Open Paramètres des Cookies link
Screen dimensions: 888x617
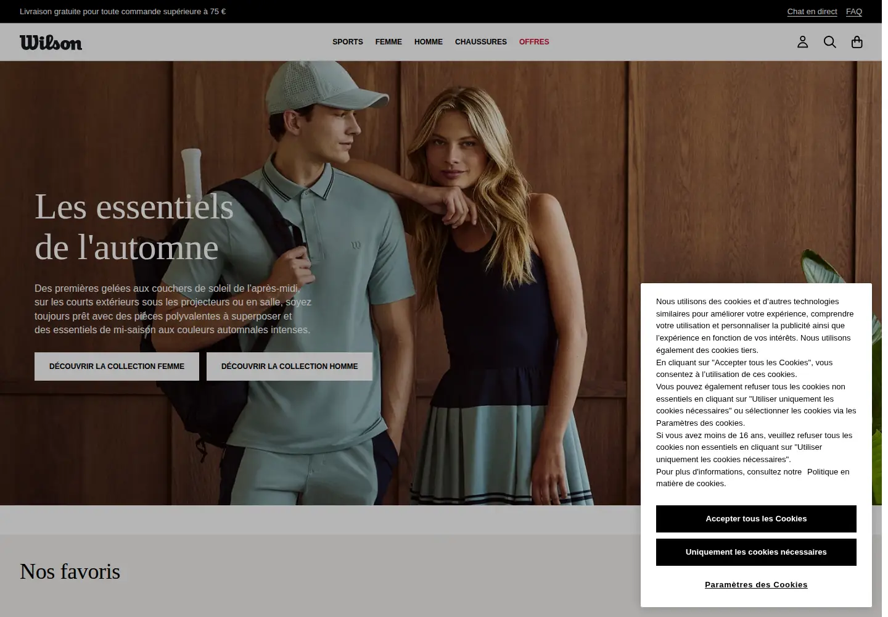pyautogui.click(x=756, y=585)
